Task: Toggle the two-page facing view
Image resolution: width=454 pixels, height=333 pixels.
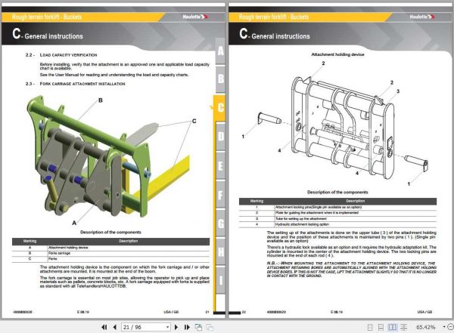Action: tap(392, 327)
